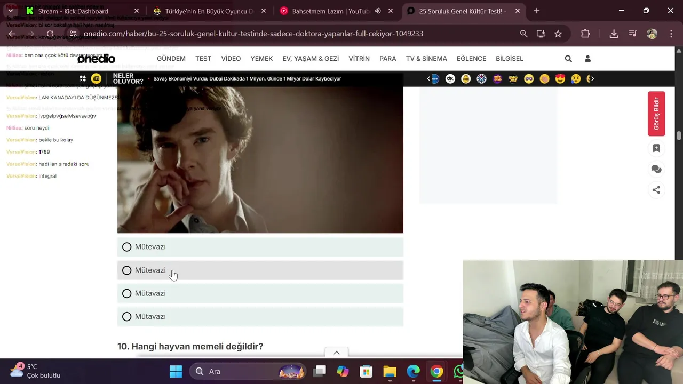Screen dimensions: 683x384
Task: Click the share icon on right sidebar
Action: pos(656,190)
